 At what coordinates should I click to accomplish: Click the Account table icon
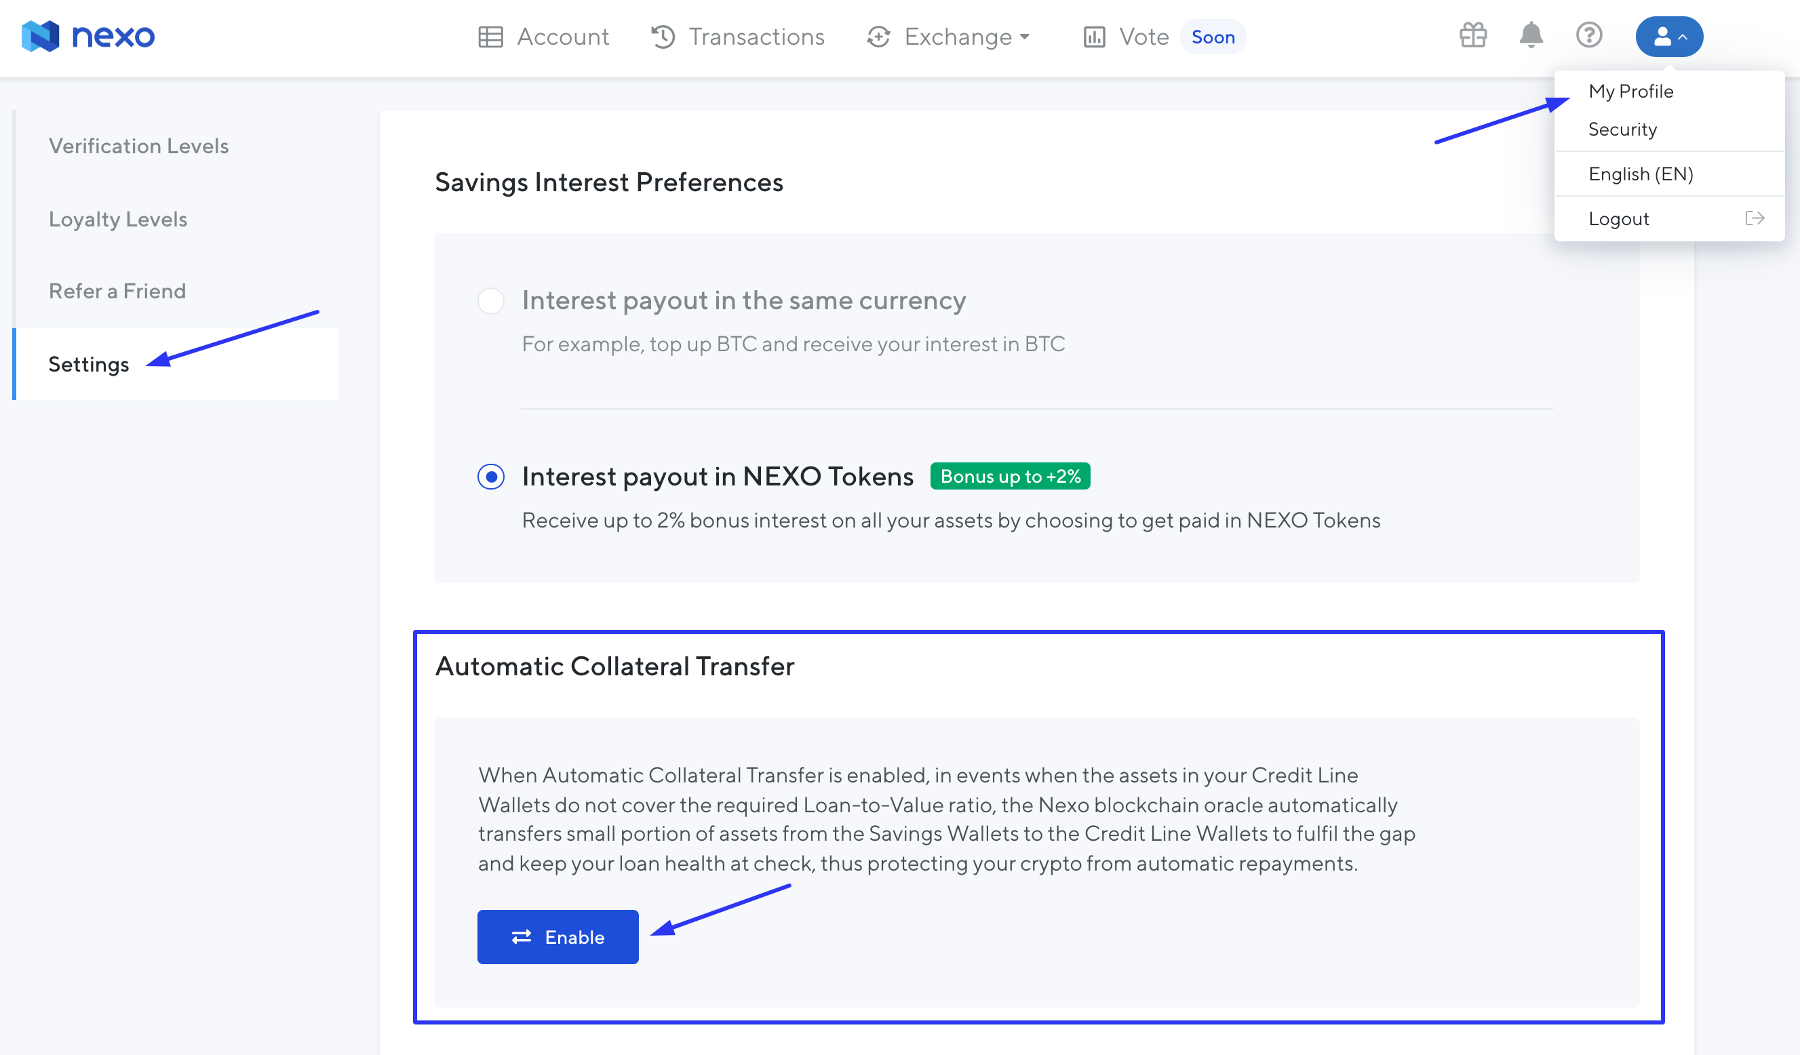[x=491, y=37]
